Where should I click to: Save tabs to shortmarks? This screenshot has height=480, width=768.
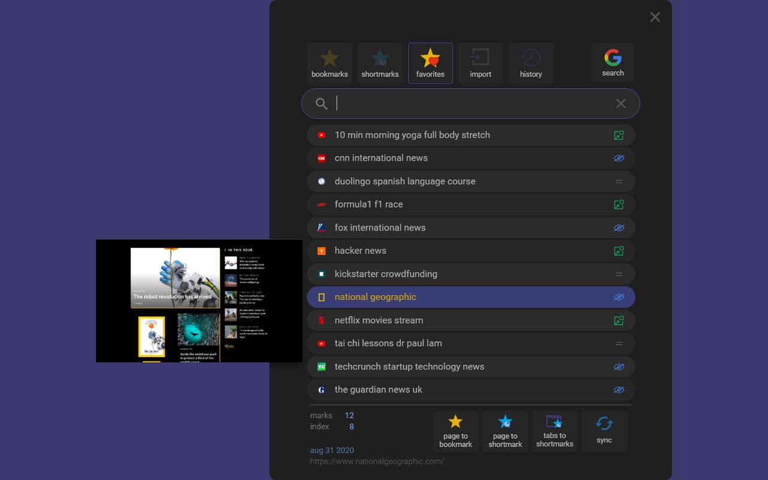coord(555,431)
